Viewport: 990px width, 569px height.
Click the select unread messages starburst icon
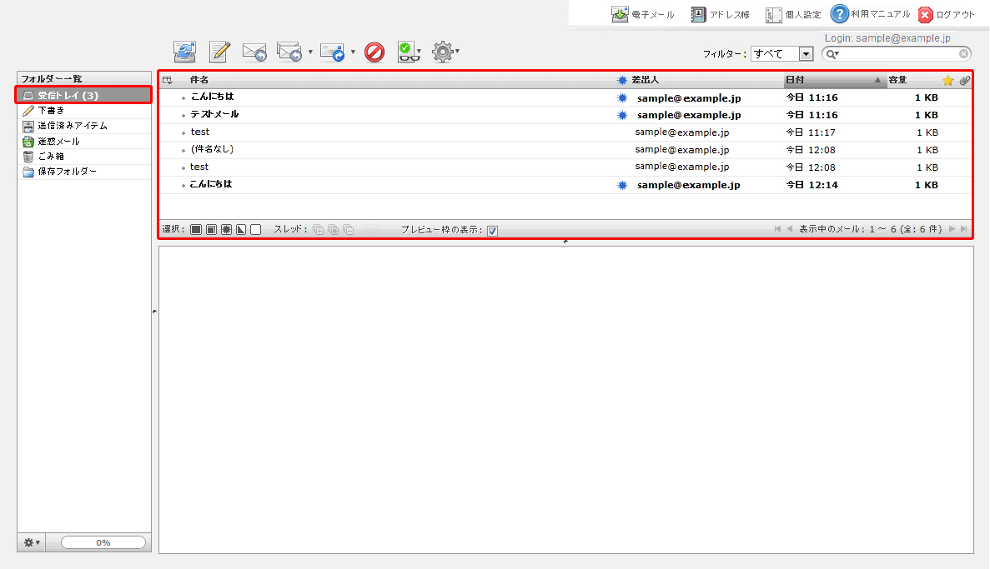point(226,230)
